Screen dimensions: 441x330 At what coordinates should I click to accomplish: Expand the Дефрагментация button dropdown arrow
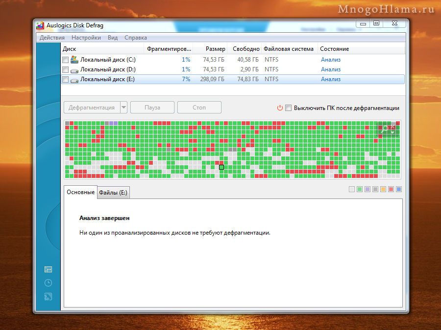coord(123,108)
